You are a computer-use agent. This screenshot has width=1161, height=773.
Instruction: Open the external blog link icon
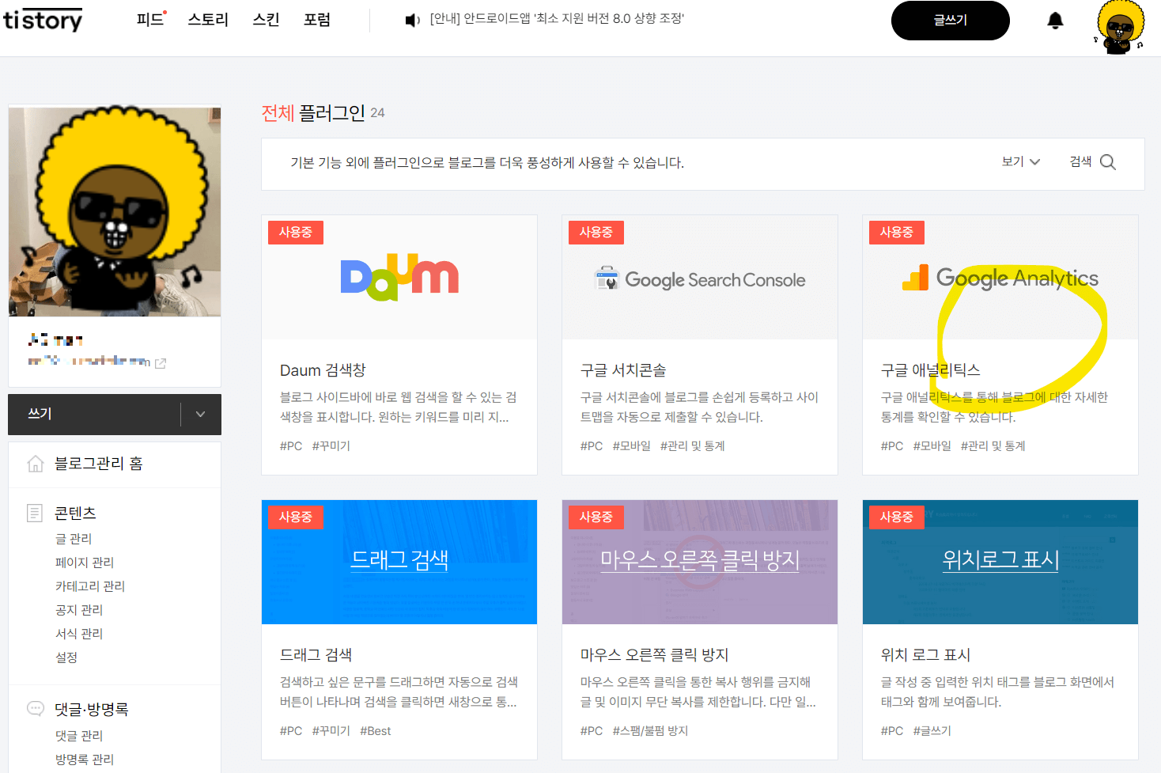[161, 363]
